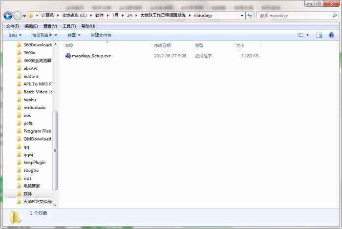Click the wps folder icon
The width and height of the screenshot is (342, 229).
[19, 178]
